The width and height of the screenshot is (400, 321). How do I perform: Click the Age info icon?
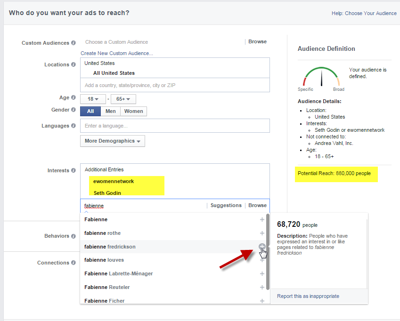pyautogui.click(x=73, y=97)
